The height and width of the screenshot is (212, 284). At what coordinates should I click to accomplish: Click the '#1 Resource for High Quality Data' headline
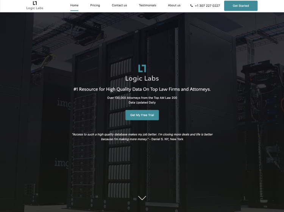coord(142,89)
